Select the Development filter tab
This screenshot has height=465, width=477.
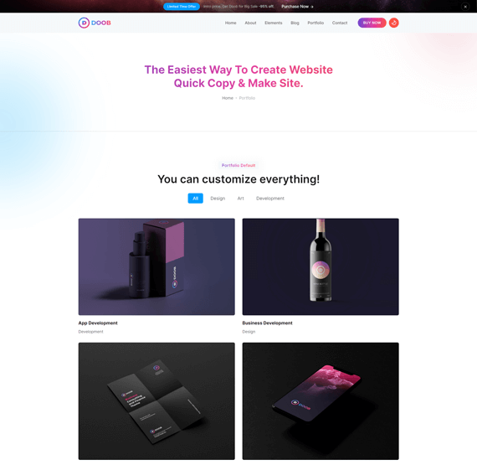(270, 199)
